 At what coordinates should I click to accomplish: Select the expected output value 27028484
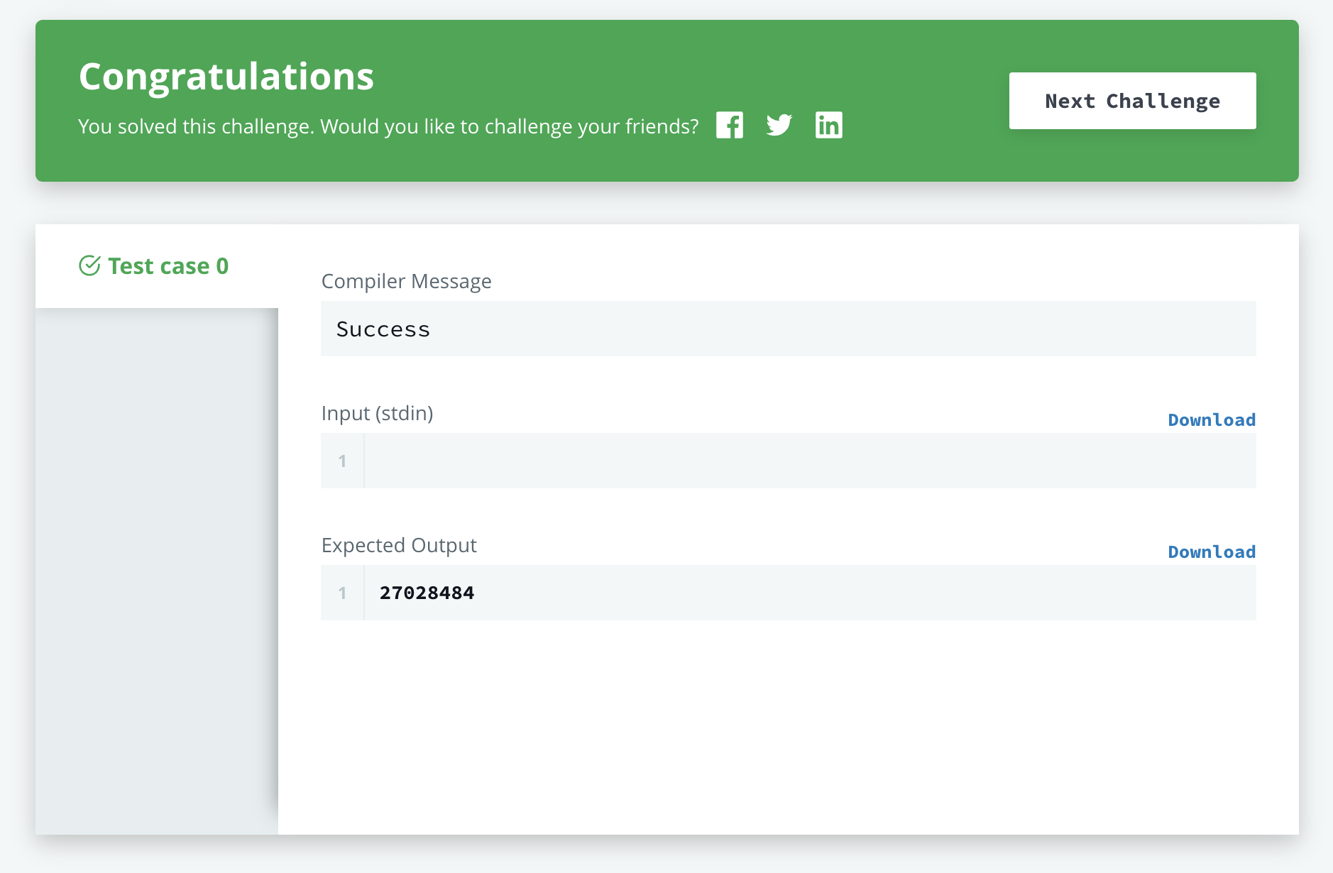[x=427, y=592]
